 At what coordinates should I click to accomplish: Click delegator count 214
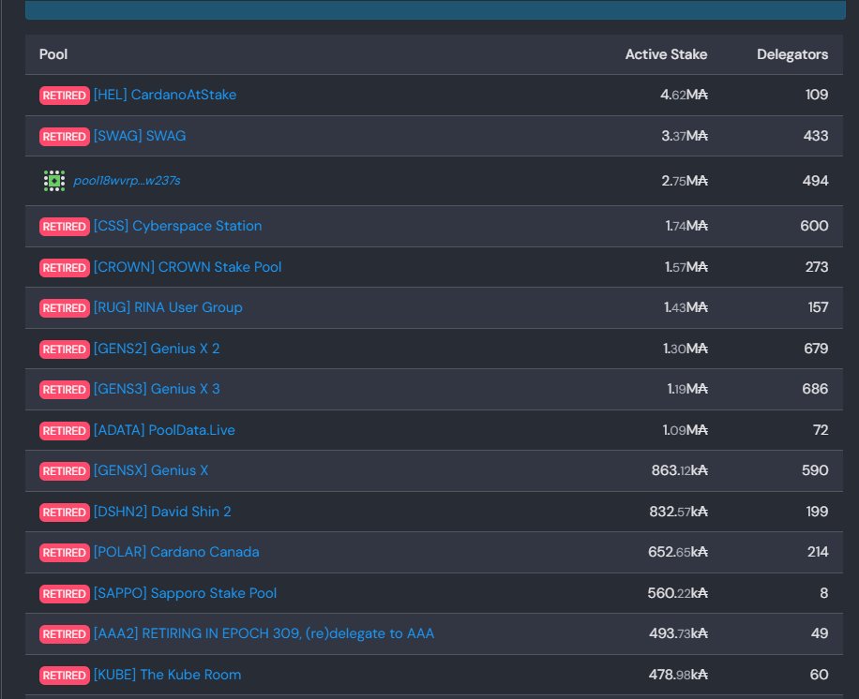818,552
